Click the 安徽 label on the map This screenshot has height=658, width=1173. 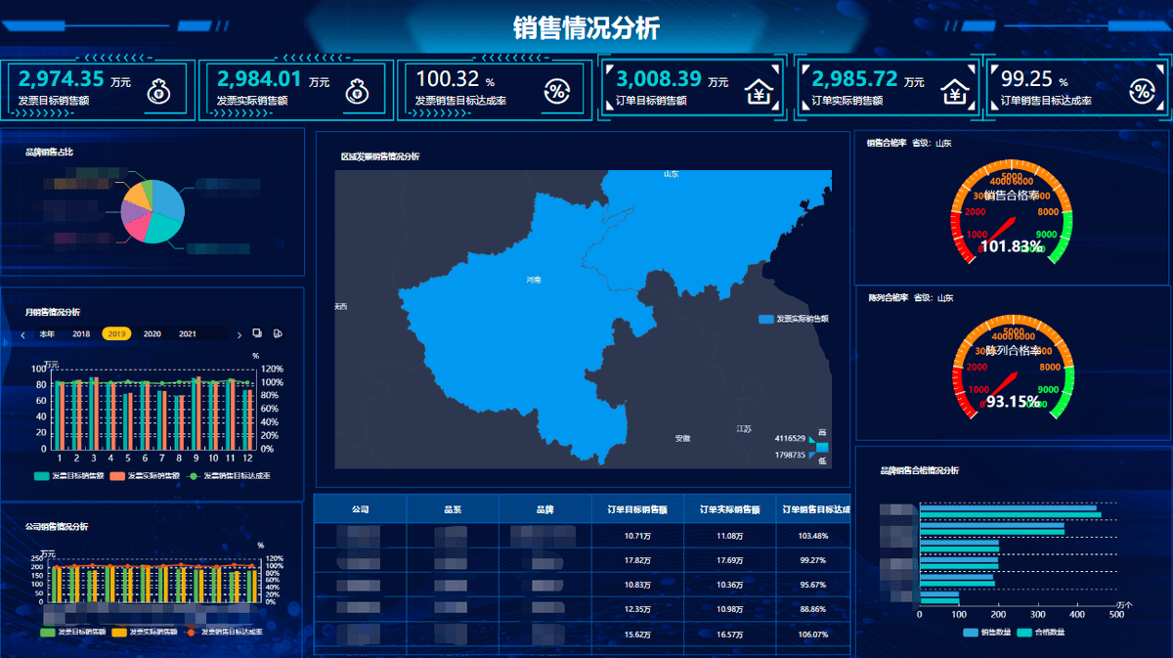(682, 439)
